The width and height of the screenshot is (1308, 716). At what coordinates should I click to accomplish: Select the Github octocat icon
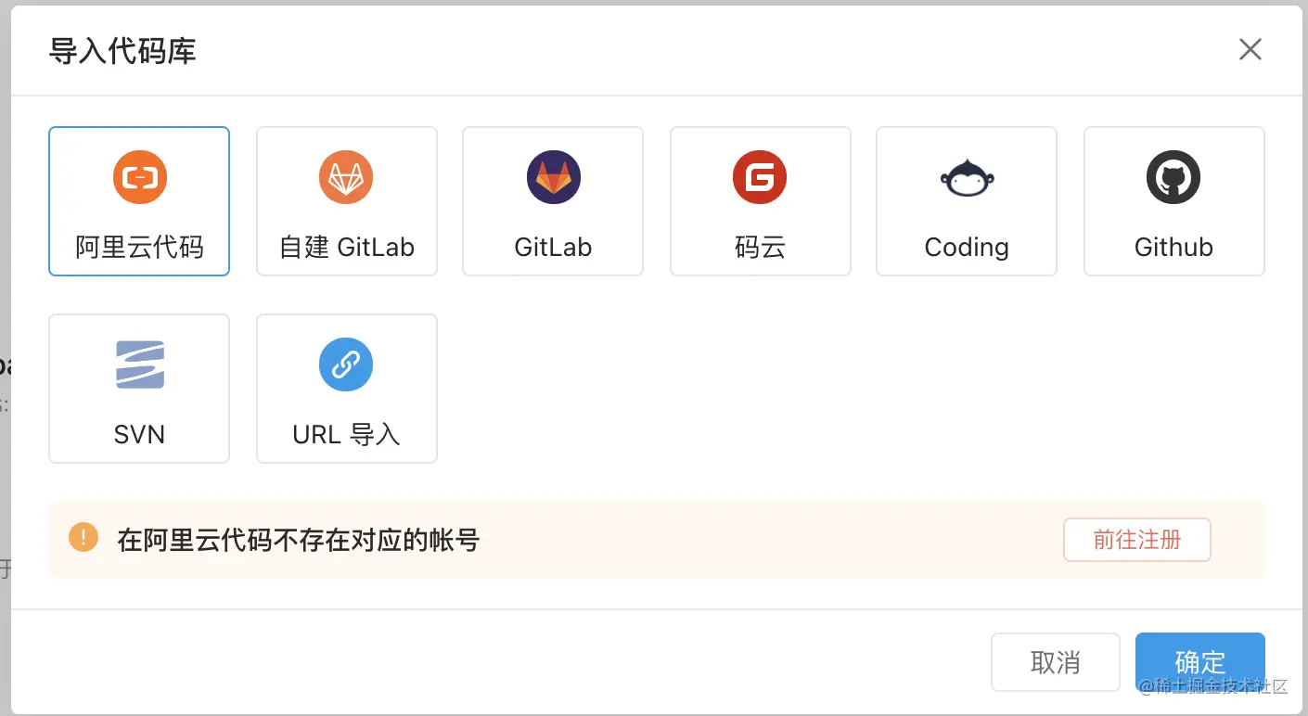pos(1173,177)
